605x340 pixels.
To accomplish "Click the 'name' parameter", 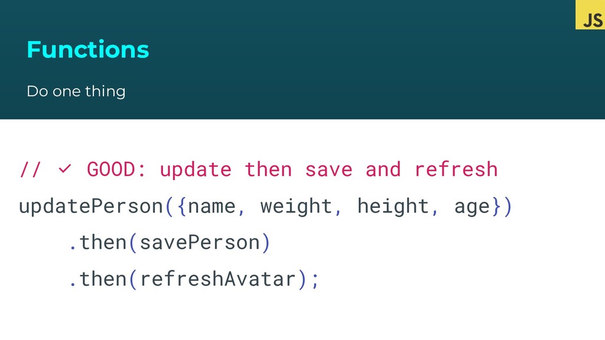I will tap(212, 207).
